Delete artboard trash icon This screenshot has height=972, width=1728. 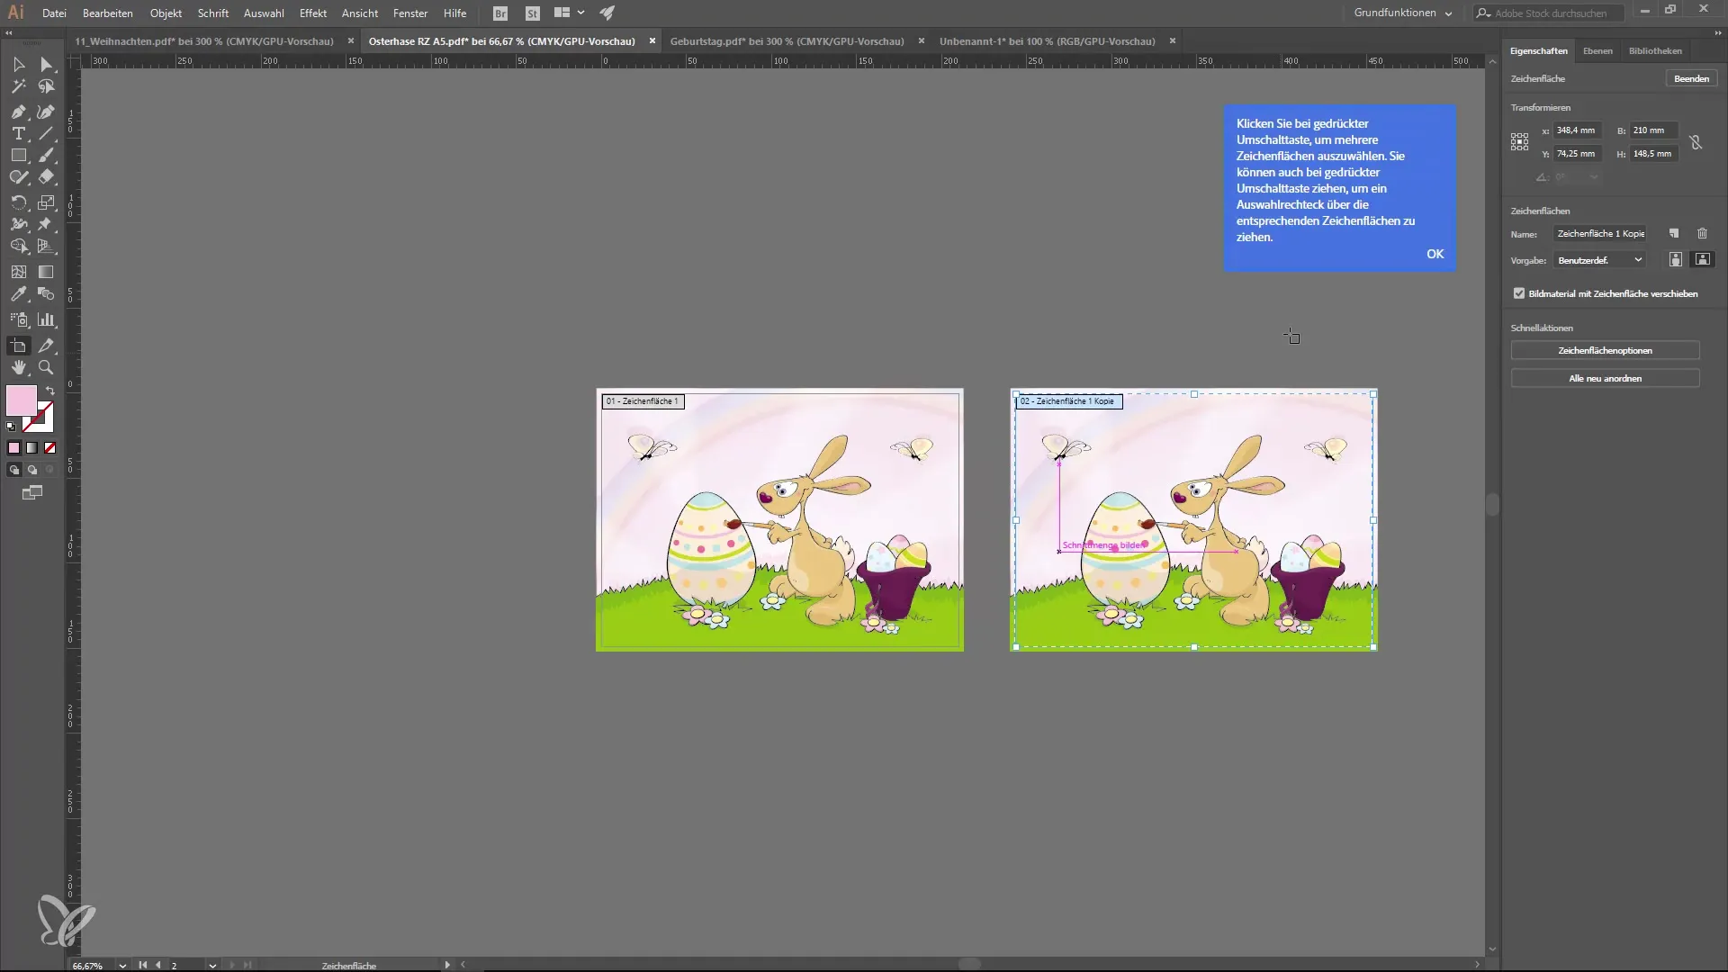(1702, 234)
